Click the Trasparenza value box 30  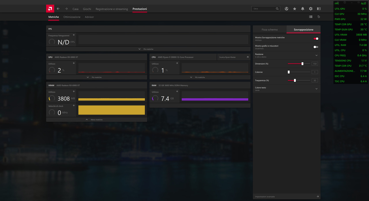coord(315,80)
